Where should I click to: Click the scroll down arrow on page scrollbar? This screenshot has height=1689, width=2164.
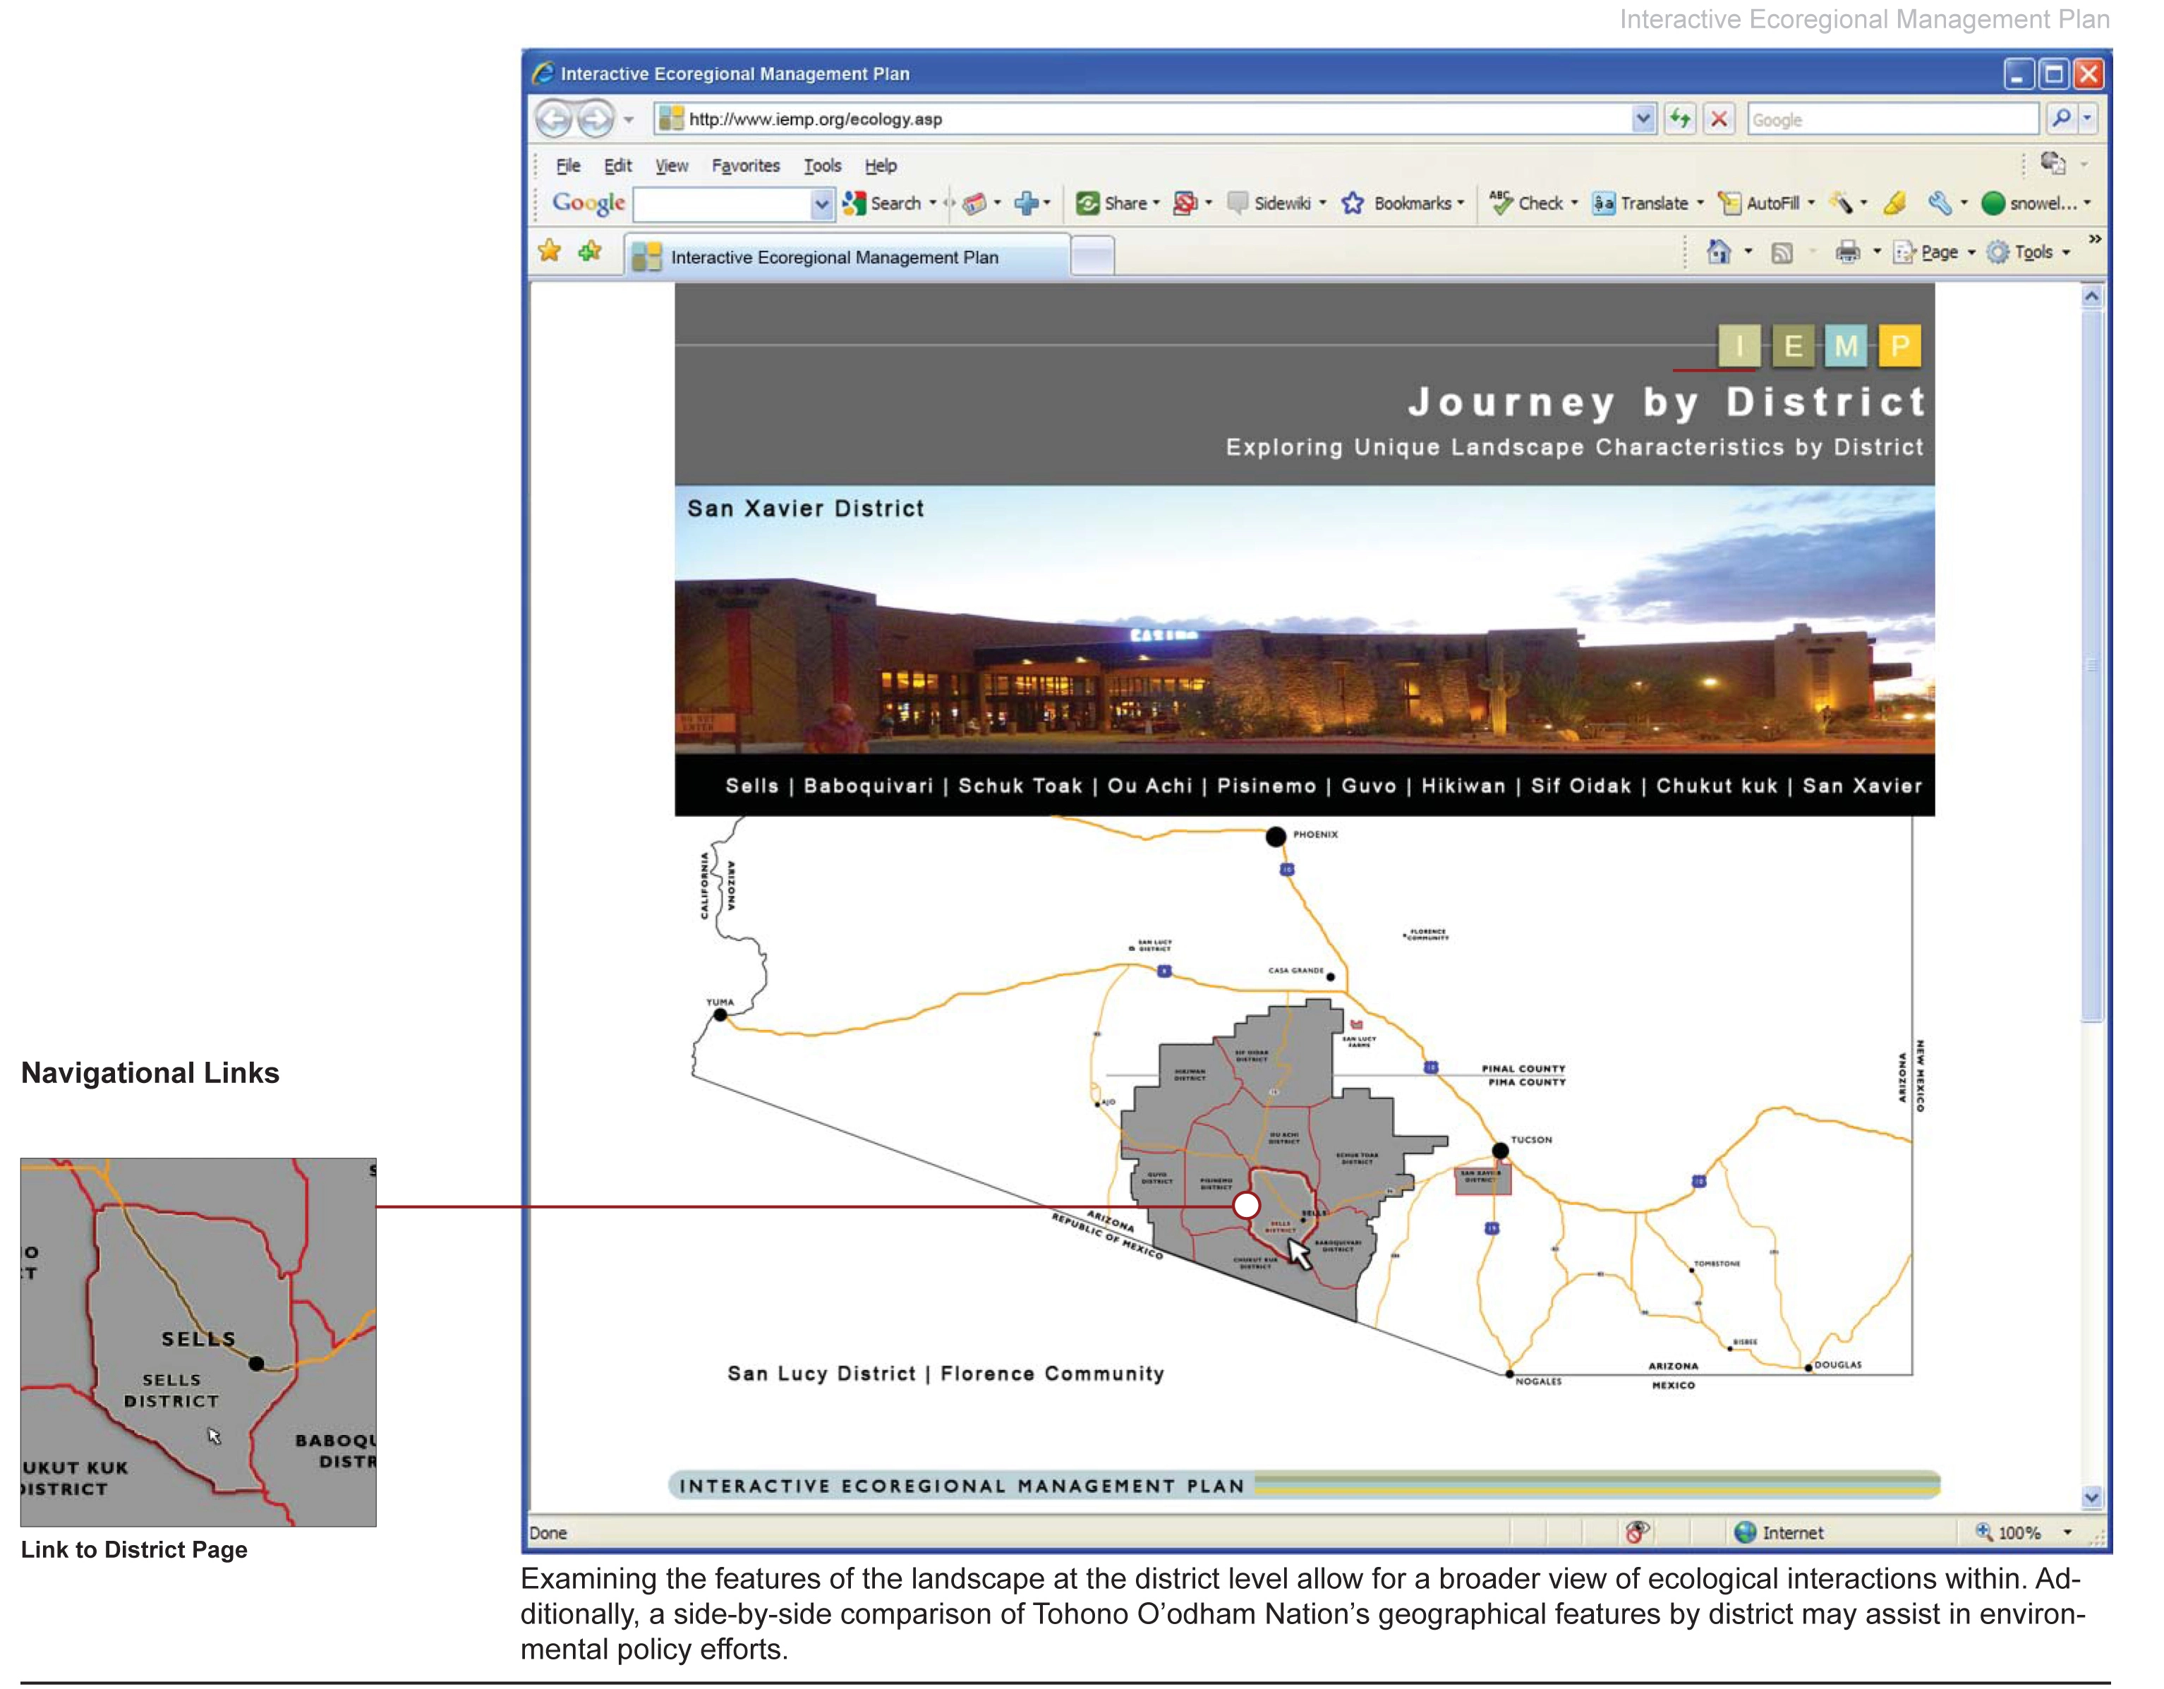[2091, 1498]
